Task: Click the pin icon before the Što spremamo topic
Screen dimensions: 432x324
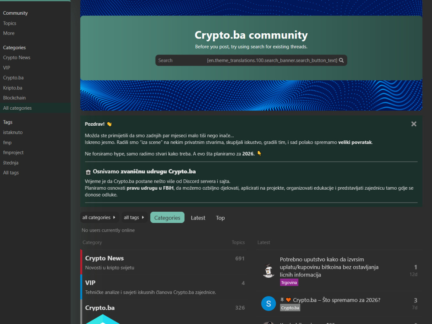Action: [x=282, y=300]
